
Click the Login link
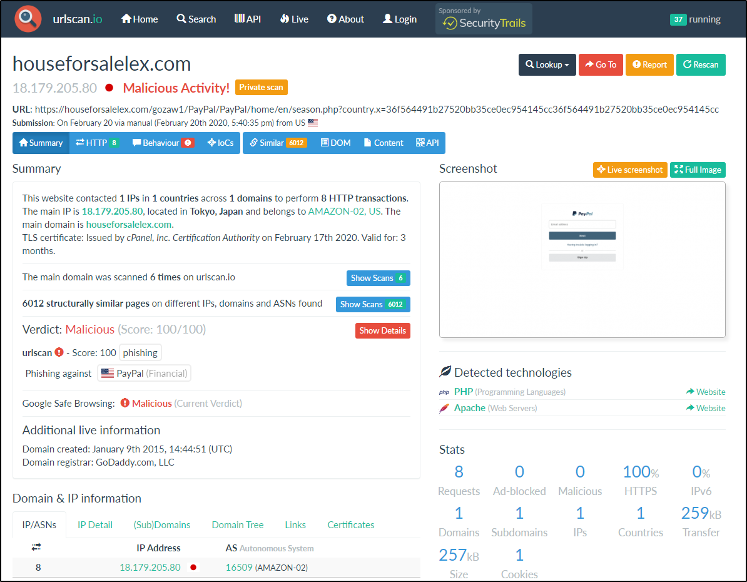pyautogui.click(x=400, y=19)
